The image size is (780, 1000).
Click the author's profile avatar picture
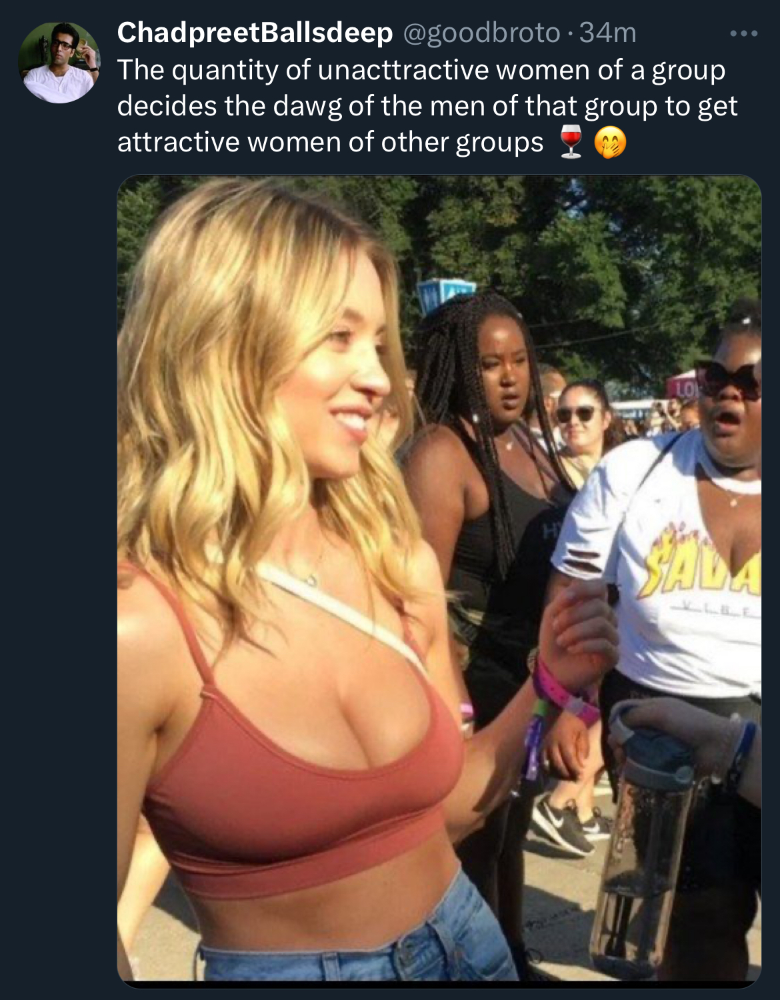coord(59,63)
